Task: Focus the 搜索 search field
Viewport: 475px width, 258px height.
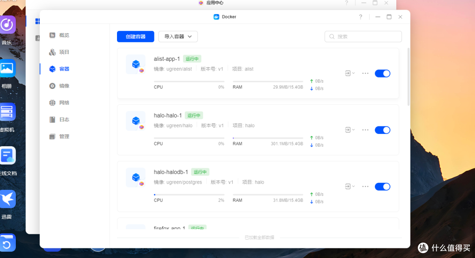Action: click(x=363, y=37)
